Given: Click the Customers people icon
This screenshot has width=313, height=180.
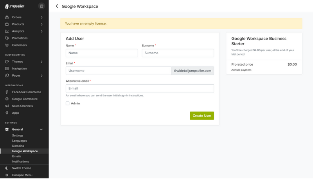Looking at the screenshot, I should [7, 45].
